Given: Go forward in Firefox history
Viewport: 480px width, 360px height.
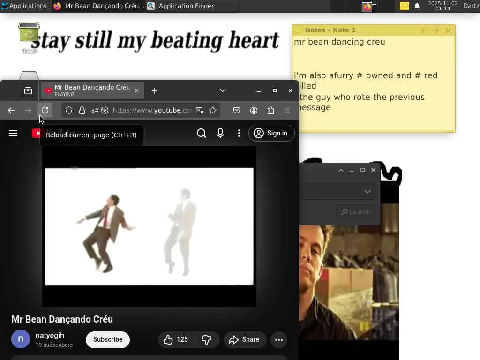Looking at the screenshot, I should [28, 110].
